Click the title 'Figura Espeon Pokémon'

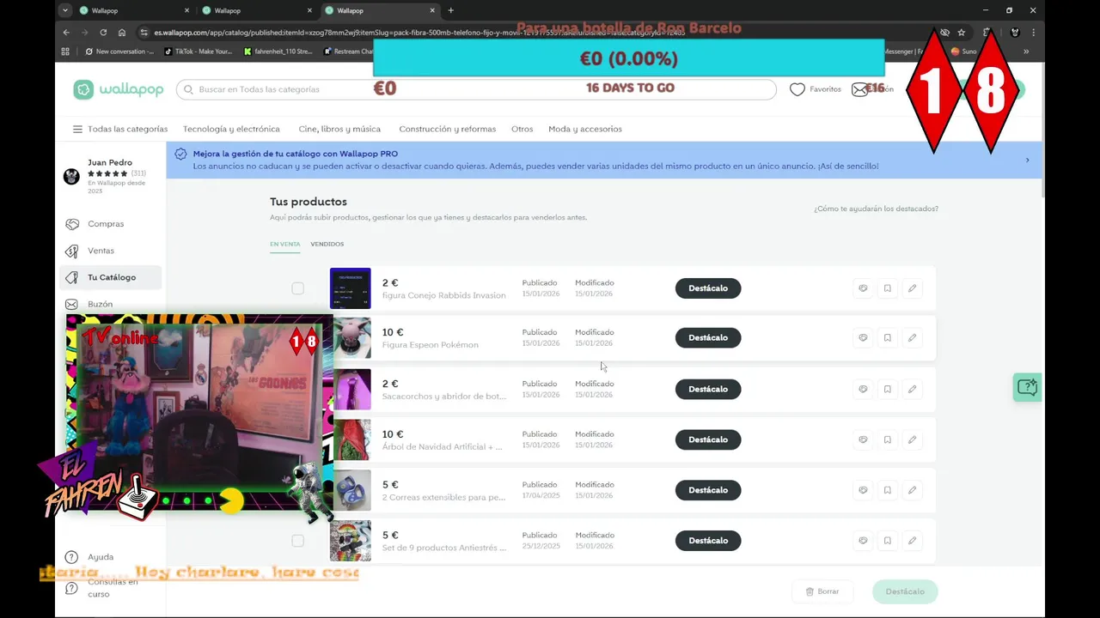pyautogui.click(x=431, y=345)
